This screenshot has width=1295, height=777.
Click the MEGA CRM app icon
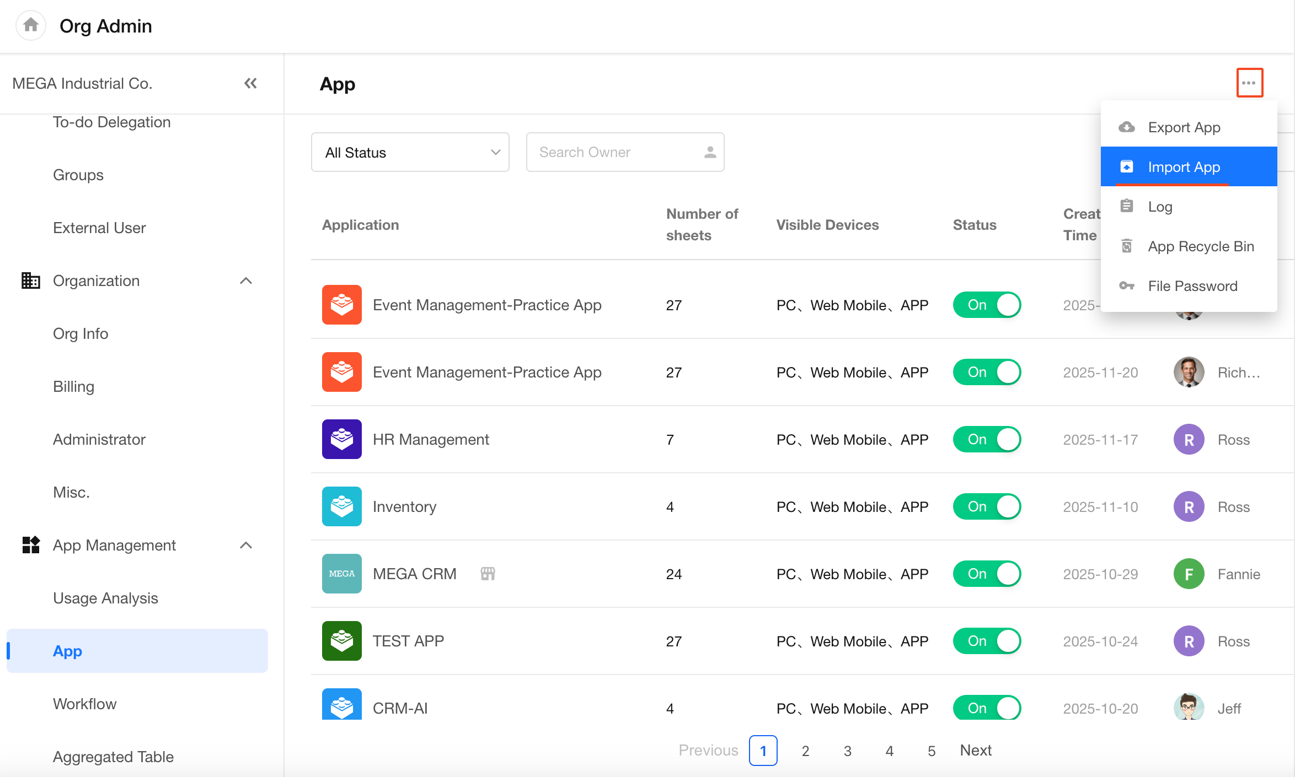[x=341, y=574]
